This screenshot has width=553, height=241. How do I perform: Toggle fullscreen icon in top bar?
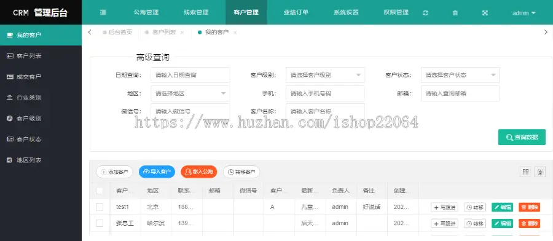pyautogui.click(x=485, y=13)
